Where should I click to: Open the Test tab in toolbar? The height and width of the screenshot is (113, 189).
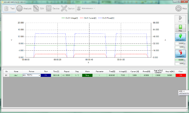[x=8, y=8]
